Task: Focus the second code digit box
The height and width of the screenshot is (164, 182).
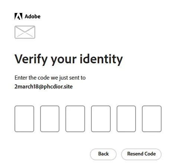Action: [x=50, y=119]
